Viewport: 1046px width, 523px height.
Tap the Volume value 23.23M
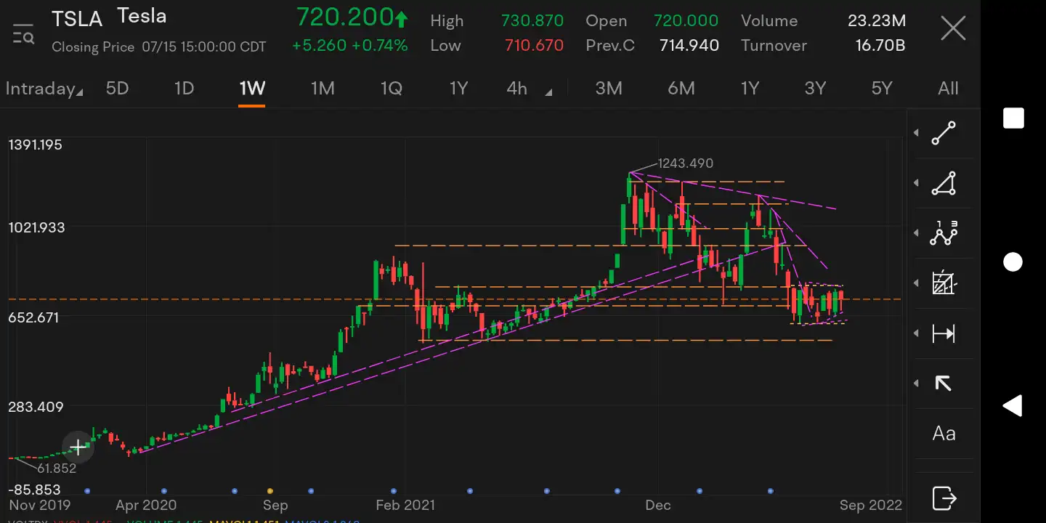877,21
